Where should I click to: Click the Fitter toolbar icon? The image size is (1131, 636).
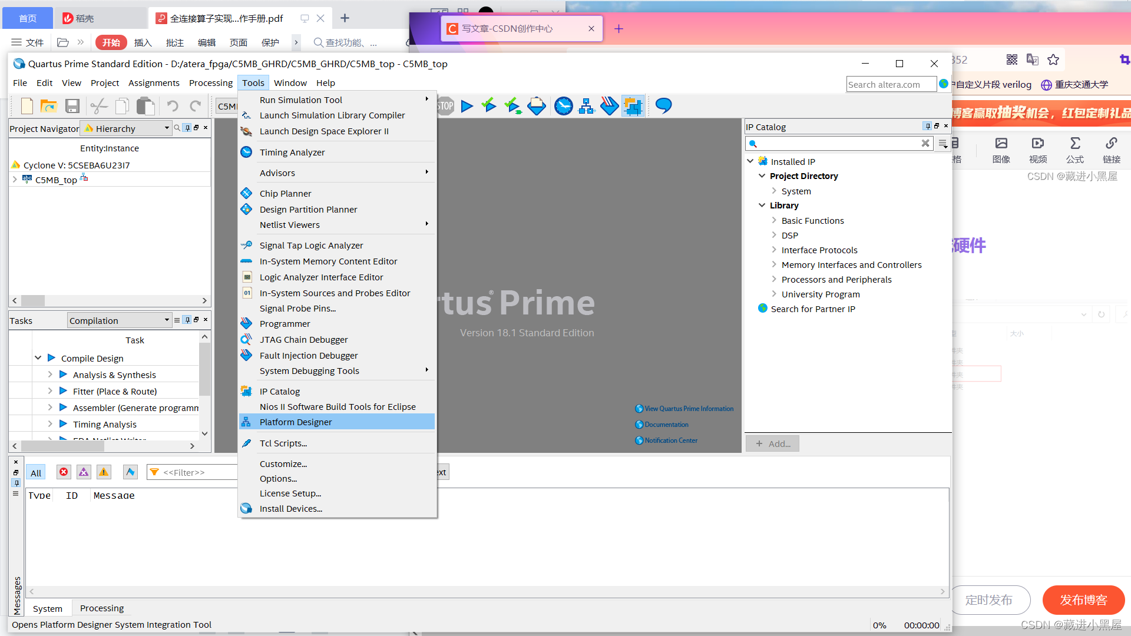click(x=537, y=106)
